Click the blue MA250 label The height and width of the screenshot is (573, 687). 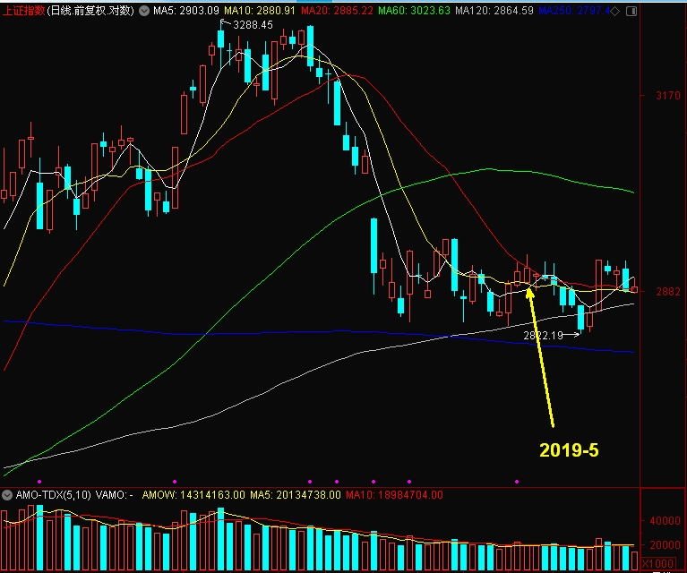(x=574, y=11)
